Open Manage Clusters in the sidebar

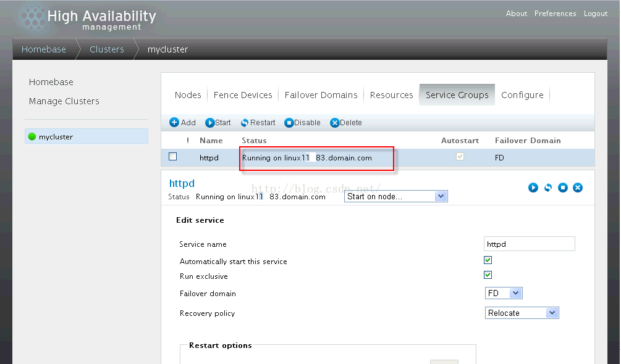point(64,101)
